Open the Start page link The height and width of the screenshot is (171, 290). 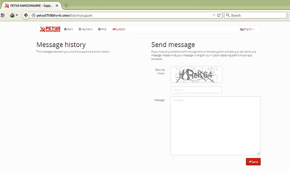coord(68,29)
